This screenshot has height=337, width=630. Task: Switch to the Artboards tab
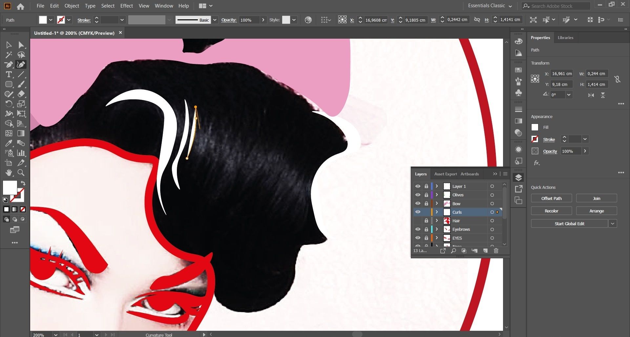470,174
